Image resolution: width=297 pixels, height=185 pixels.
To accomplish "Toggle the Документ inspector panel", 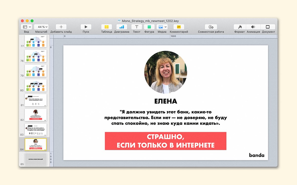I will click(268, 27).
